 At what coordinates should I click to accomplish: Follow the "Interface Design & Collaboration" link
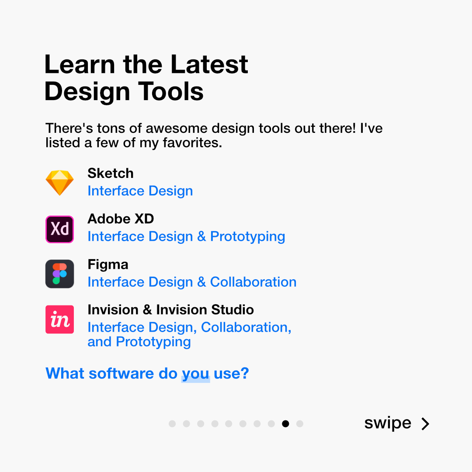(192, 282)
